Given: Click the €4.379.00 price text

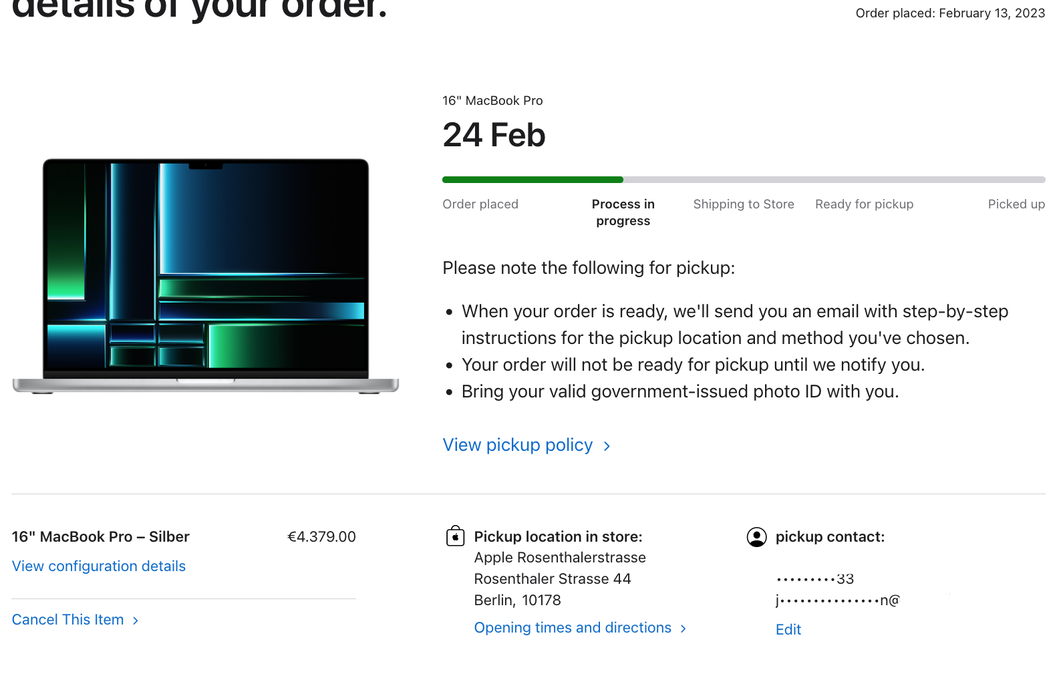Looking at the screenshot, I should [321, 537].
